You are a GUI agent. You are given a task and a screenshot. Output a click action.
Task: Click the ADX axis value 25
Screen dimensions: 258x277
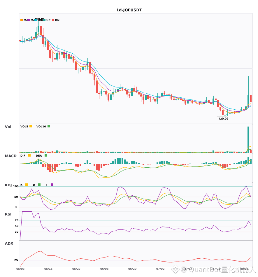pos(16,260)
